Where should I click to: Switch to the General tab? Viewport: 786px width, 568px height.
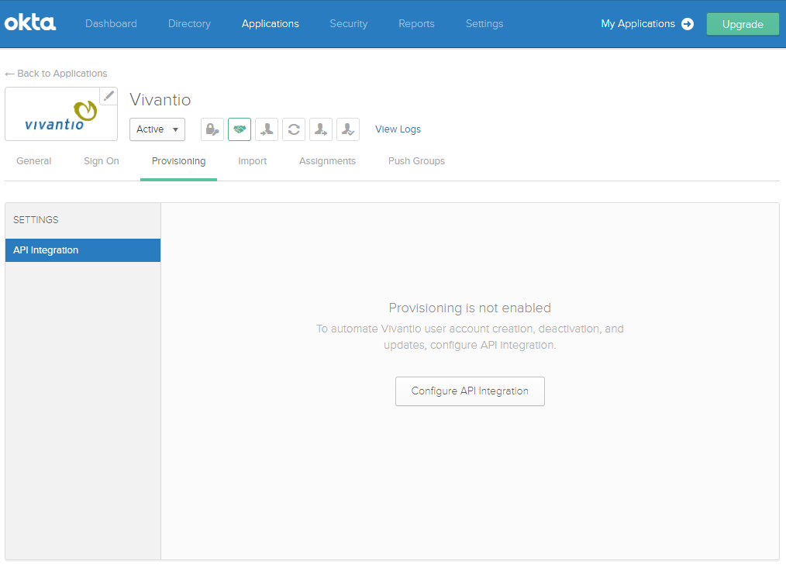coord(33,161)
